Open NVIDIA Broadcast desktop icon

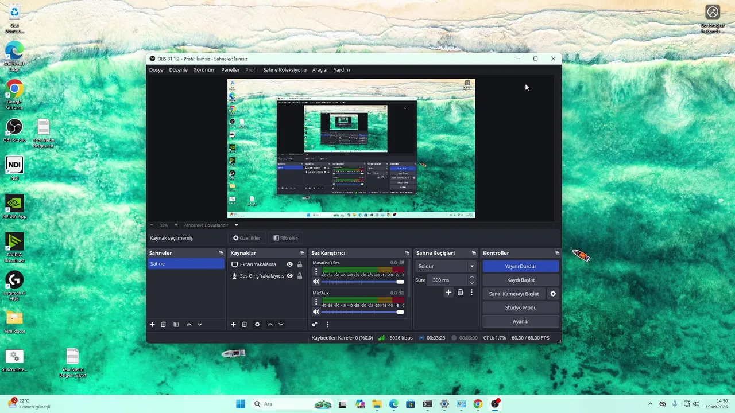(14, 248)
